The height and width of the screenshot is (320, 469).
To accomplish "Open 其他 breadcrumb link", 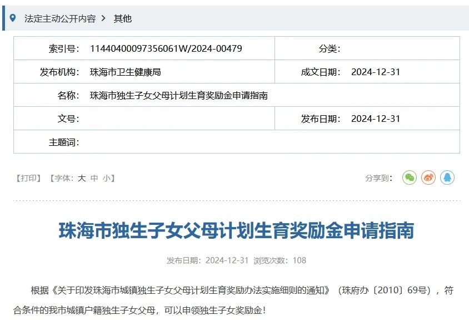I will pyautogui.click(x=122, y=18).
